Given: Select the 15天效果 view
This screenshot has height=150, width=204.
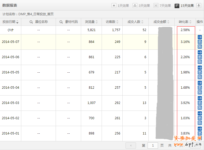Looking at the screenshot, I should (x=184, y=6).
